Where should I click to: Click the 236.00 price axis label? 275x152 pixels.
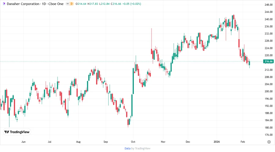[269, 27]
